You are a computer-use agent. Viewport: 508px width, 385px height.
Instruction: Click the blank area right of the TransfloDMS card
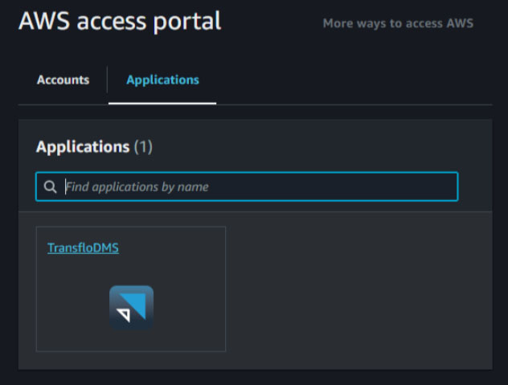point(356,289)
